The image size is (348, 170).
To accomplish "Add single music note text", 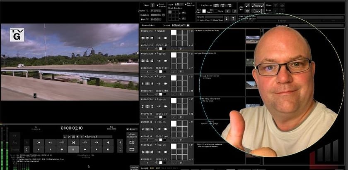I will tap(247, 5).
